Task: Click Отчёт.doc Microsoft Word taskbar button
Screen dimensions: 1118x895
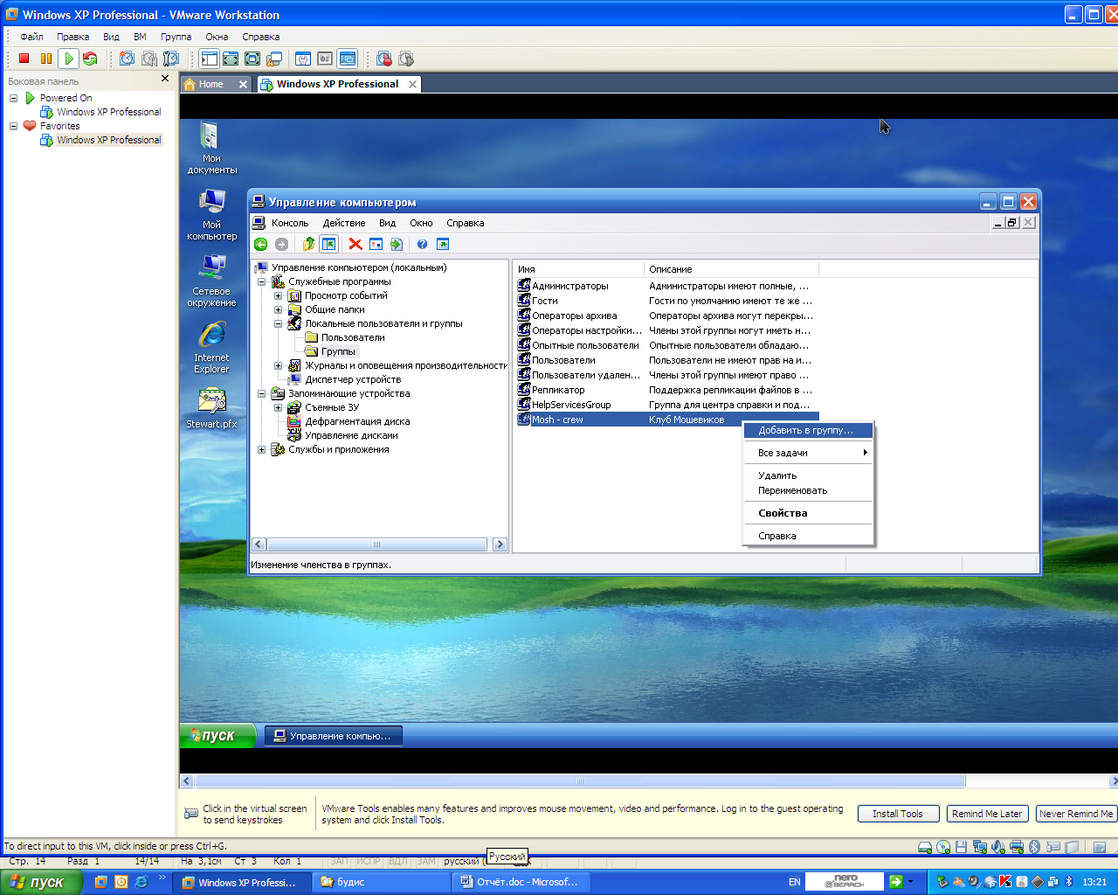Action: pyautogui.click(x=522, y=882)
